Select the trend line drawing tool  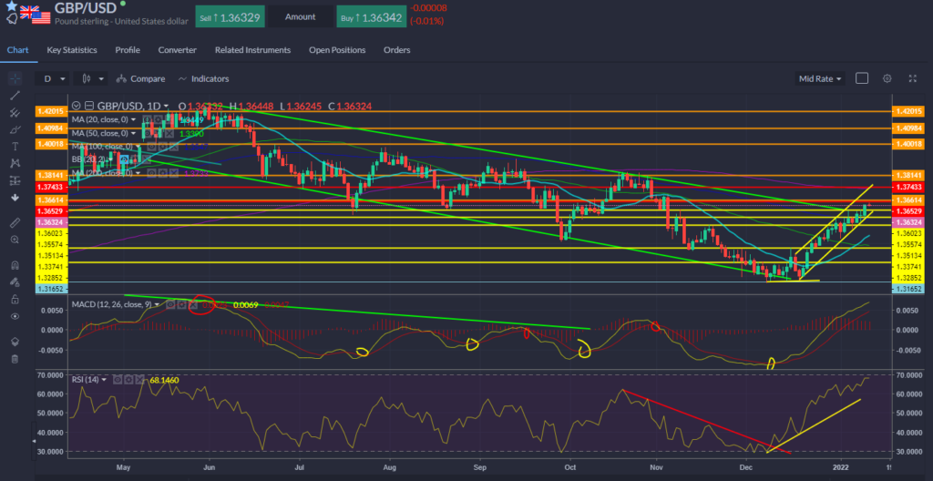(x=14, y=95)
